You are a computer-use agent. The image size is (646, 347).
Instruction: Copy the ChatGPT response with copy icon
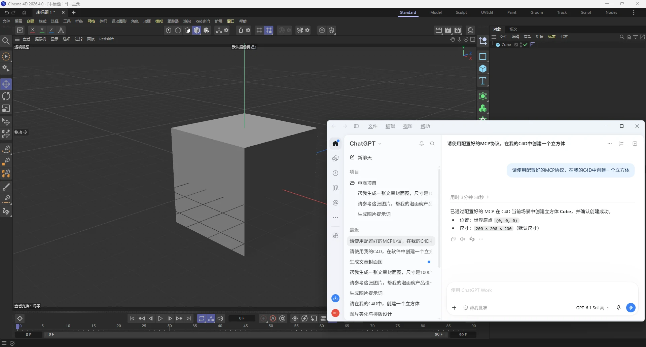[x=453, y=239]
